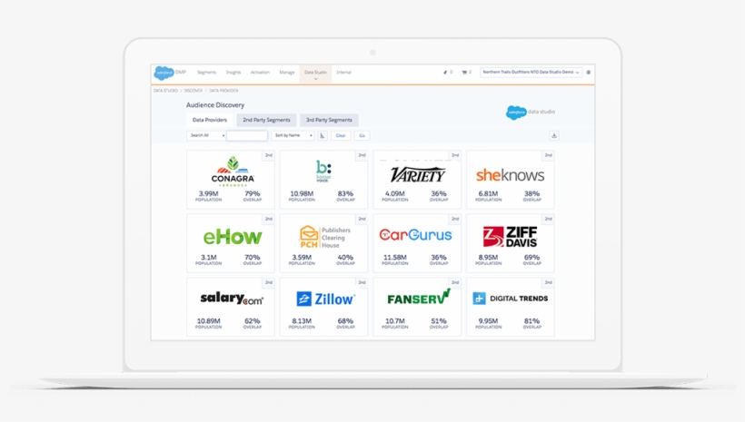The width and height of the screenshot is (745, 422).
Task: Click 8.95M population on Ziff Davis card
Action: point(488,257)
